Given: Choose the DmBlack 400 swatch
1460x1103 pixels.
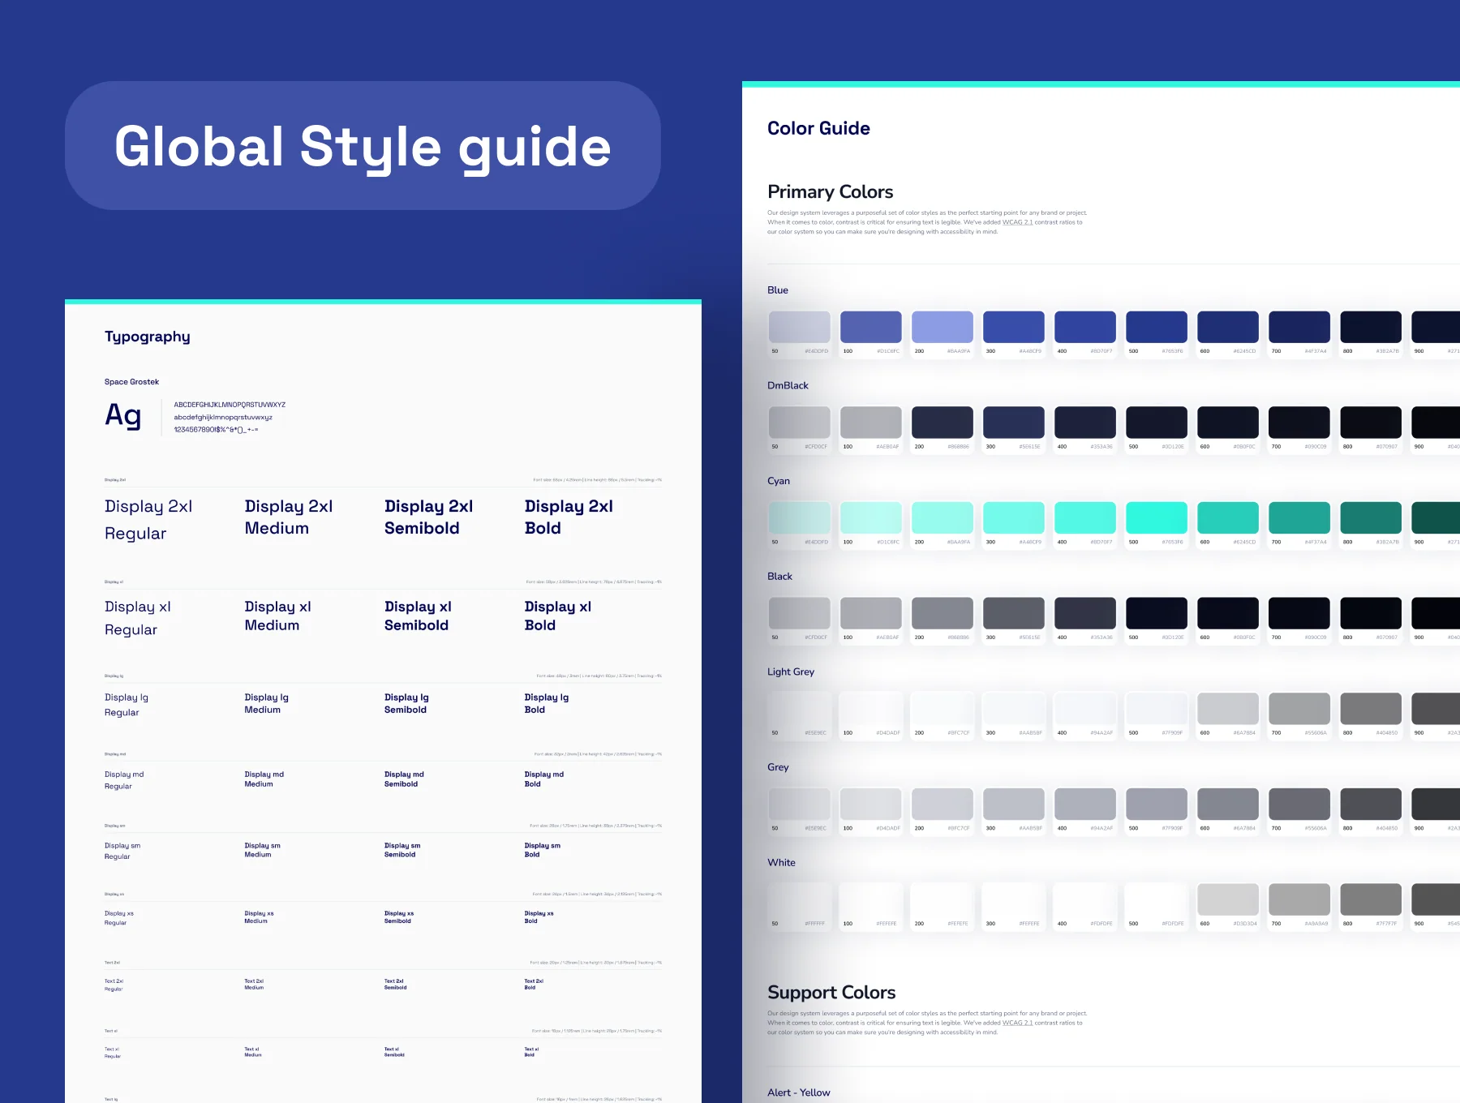Looking at the screenshot, I should (1084, 423).
